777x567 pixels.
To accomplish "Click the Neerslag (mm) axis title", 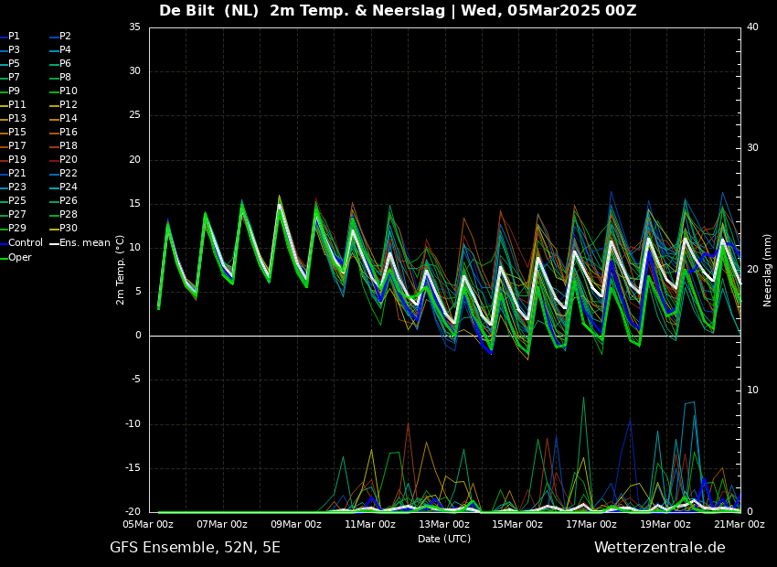I will tap(768, 270).
